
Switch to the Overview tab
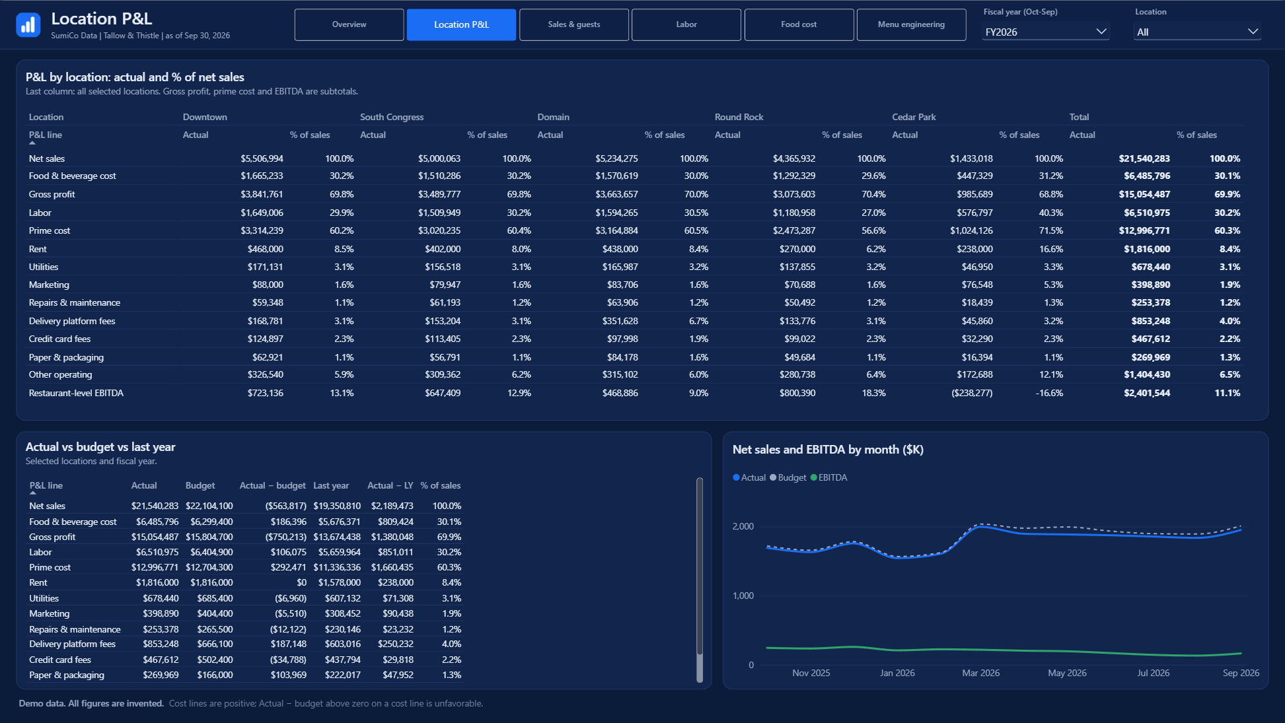[349, 24]
